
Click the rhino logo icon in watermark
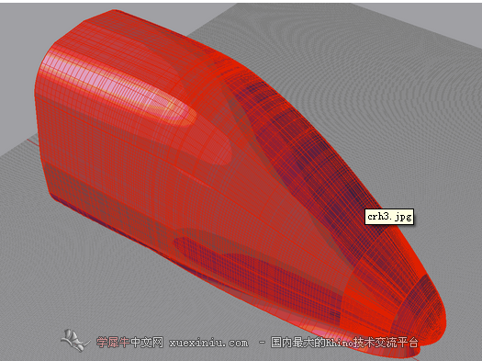[x=74, y=341]
